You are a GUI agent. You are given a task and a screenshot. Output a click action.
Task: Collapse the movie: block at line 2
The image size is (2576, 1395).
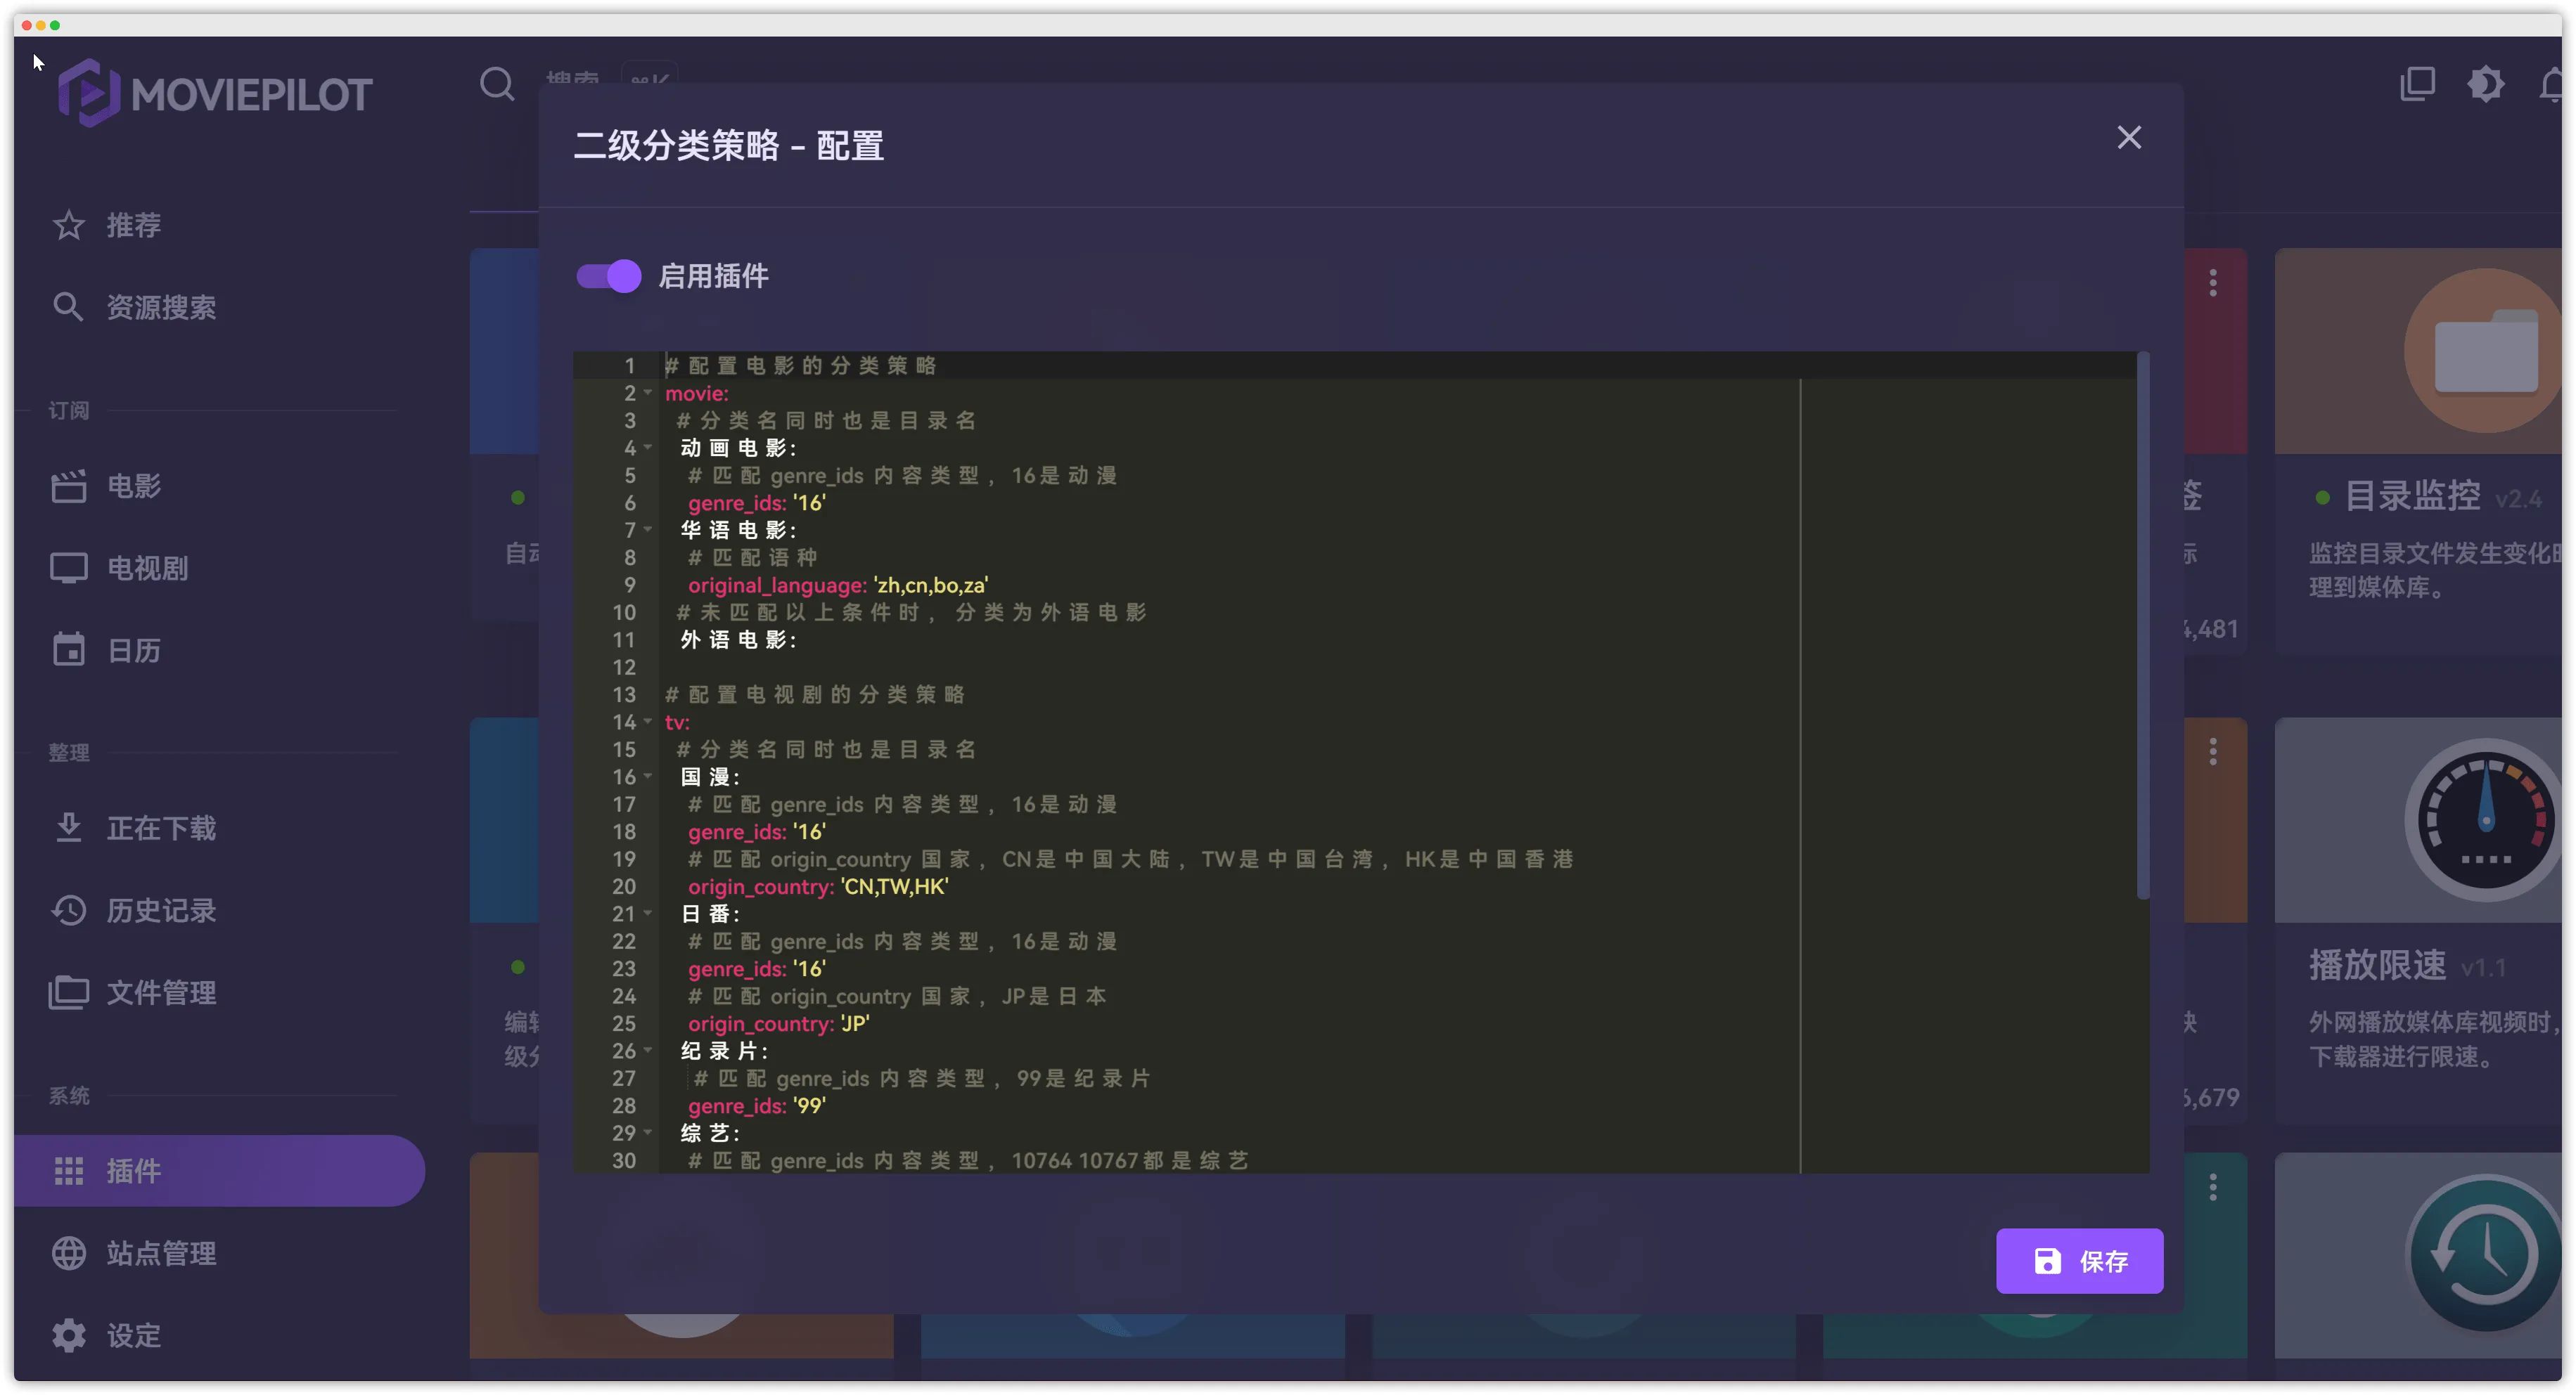(x=648, y=393)
